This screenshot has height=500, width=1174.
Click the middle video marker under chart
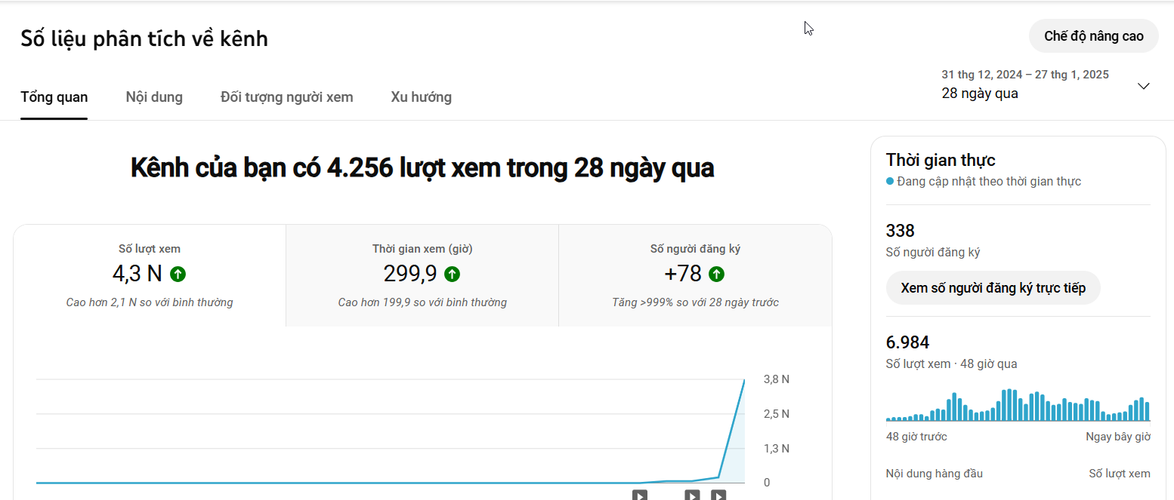click(x=692, y=495)
